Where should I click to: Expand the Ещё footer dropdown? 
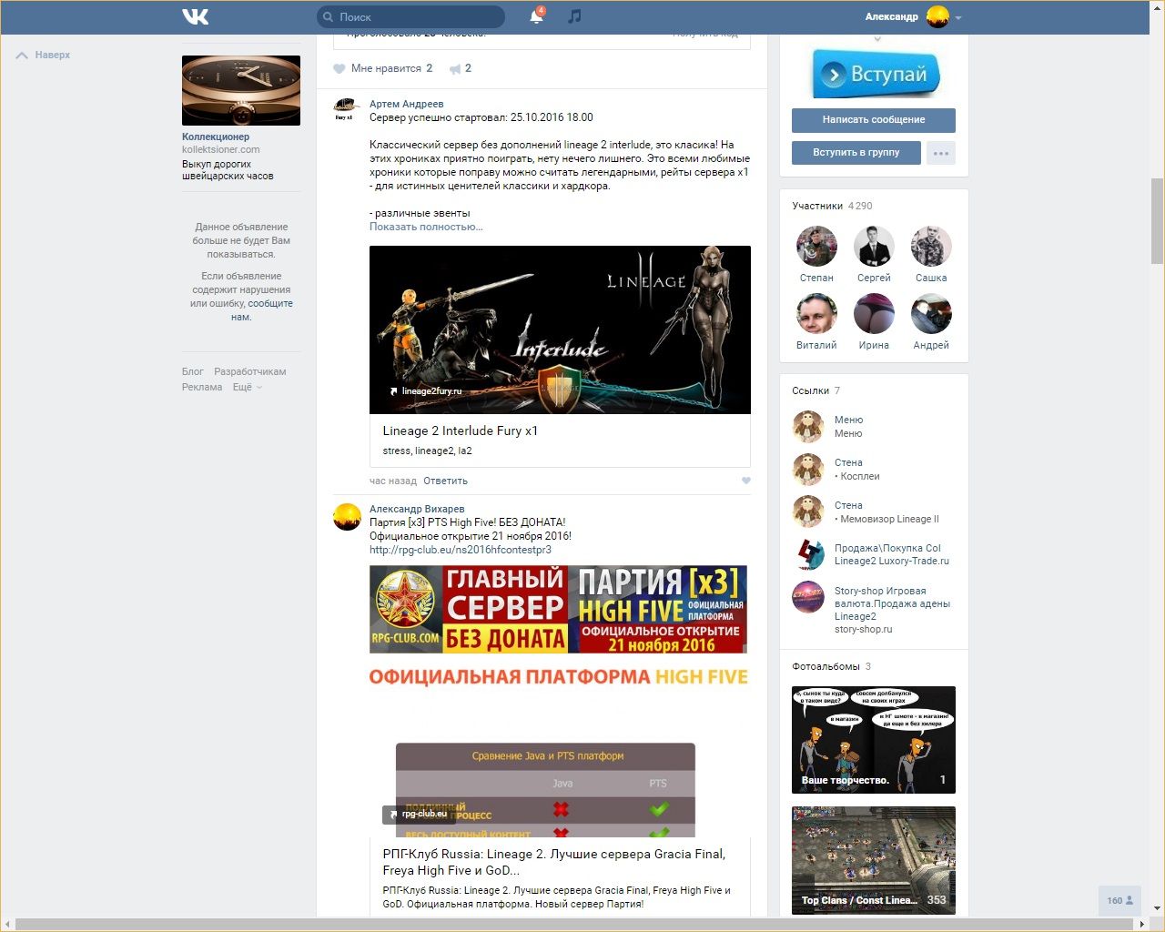pyautogui.click(x=248, y=387)
